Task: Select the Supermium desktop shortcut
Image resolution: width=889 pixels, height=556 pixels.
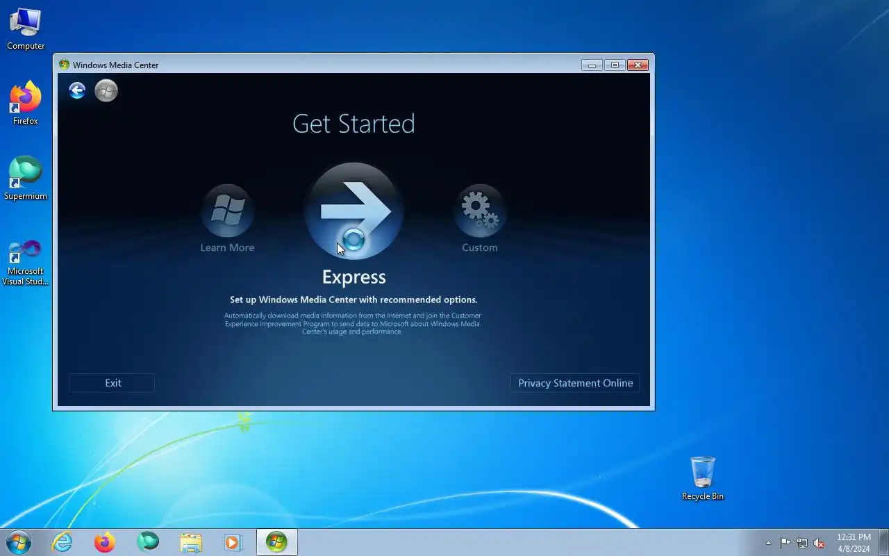Action: coord(26,179)
